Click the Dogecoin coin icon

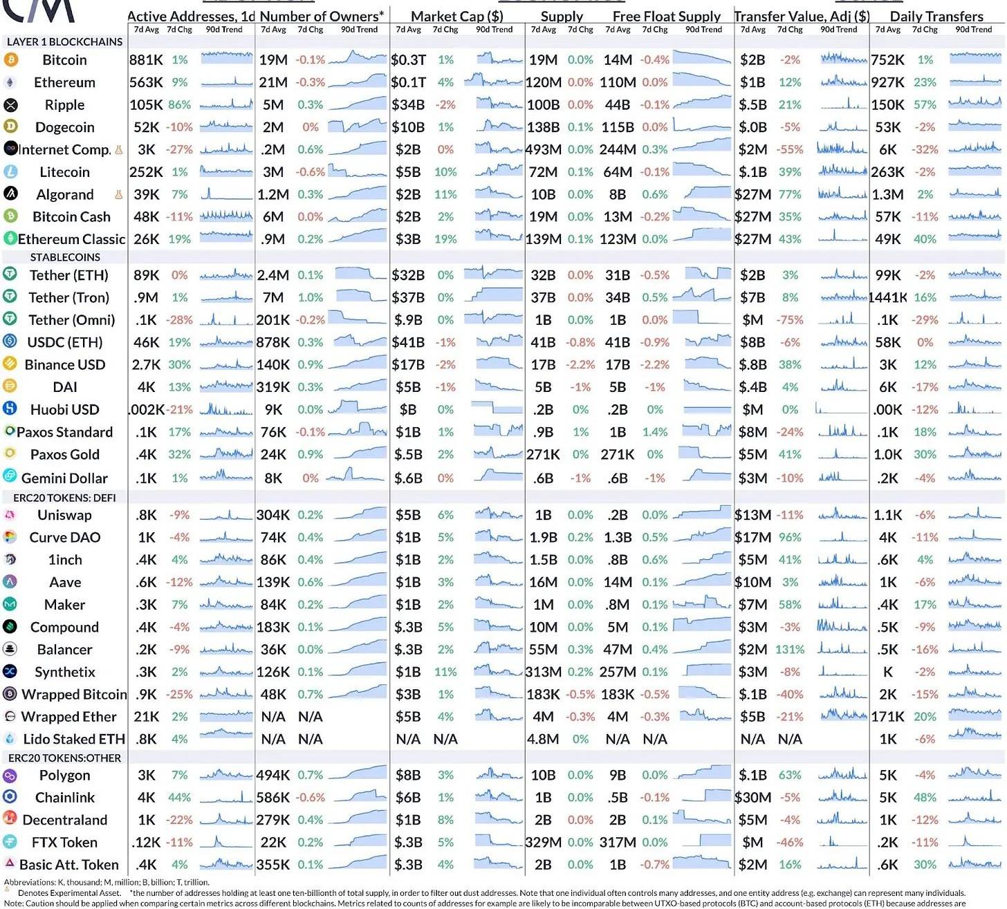coord(10,127)
